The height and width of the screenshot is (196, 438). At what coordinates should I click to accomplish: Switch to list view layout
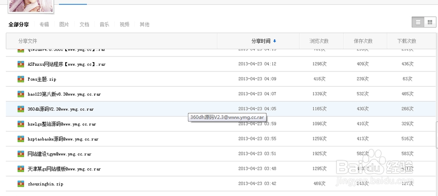click(x=417, y=22)
